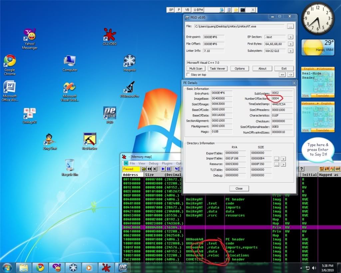Open the OLLYDBG desktop shortcut

[110, 37]
